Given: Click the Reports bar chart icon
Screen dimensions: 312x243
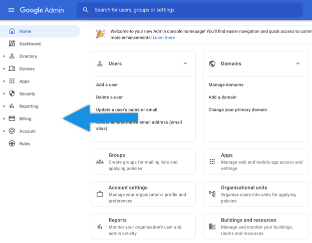Looking at the screenshot, I should (x=100, y=226).
